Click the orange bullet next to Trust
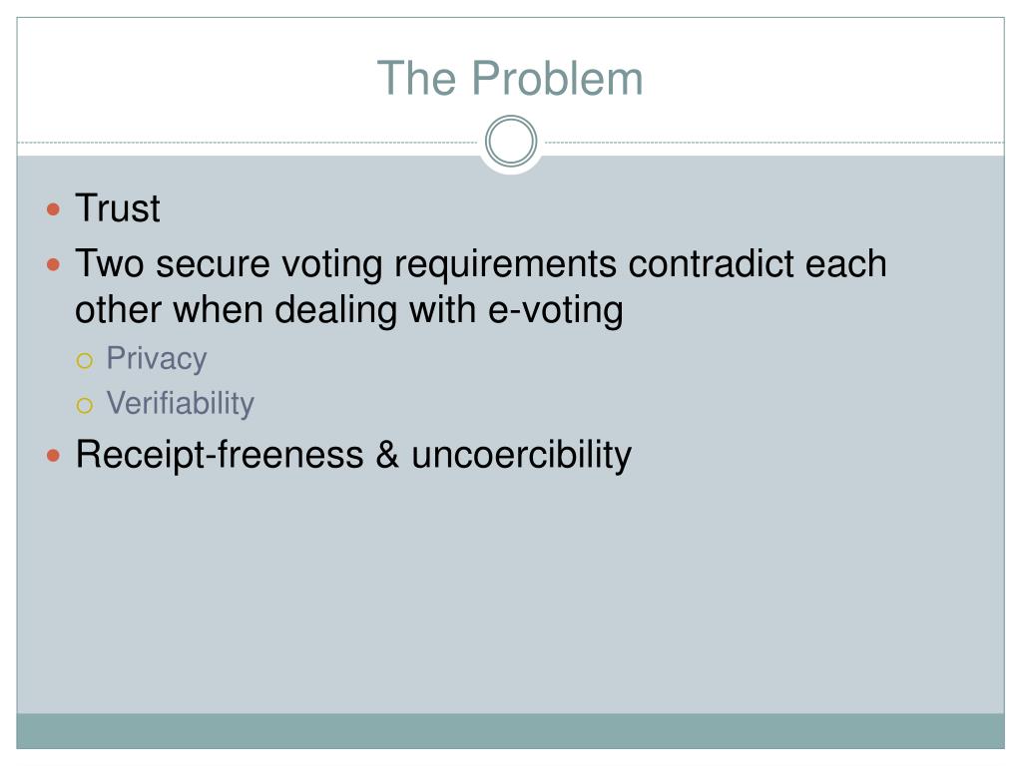 coord(54,209)
